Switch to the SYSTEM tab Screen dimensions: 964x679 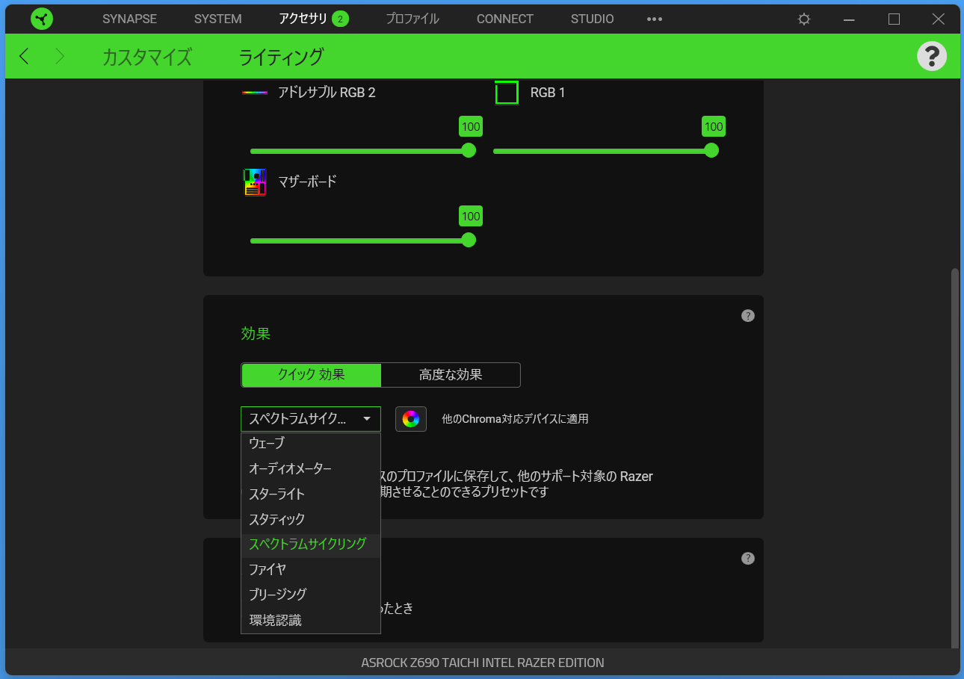(x=217, y=19)
